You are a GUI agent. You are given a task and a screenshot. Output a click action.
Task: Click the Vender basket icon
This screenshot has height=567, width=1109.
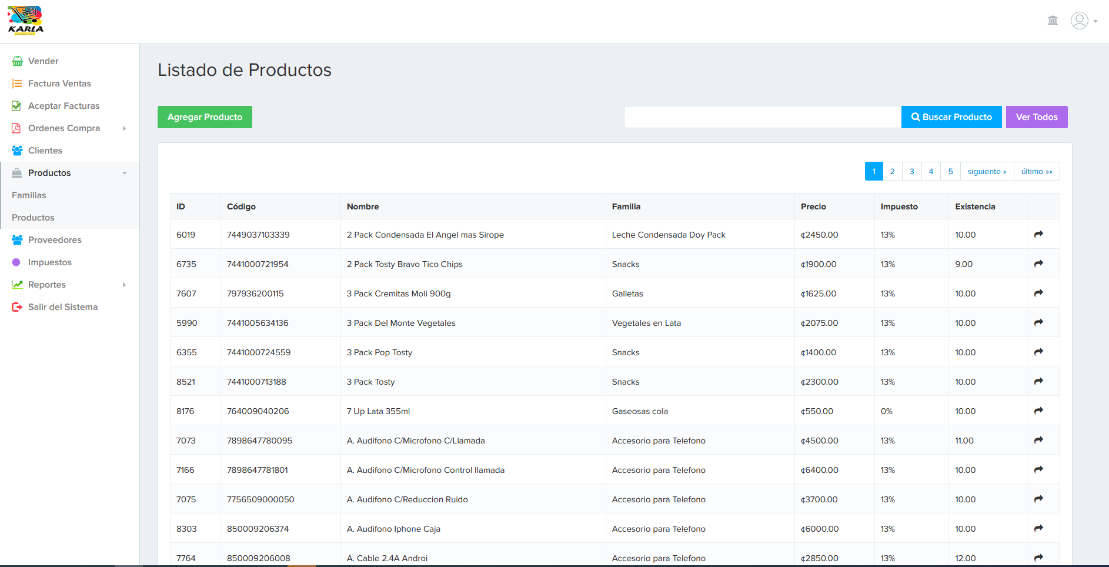[17, 61]
